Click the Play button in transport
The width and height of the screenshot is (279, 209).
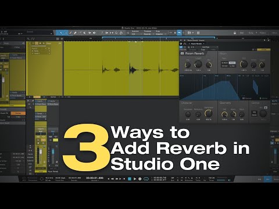click(135, 179)
